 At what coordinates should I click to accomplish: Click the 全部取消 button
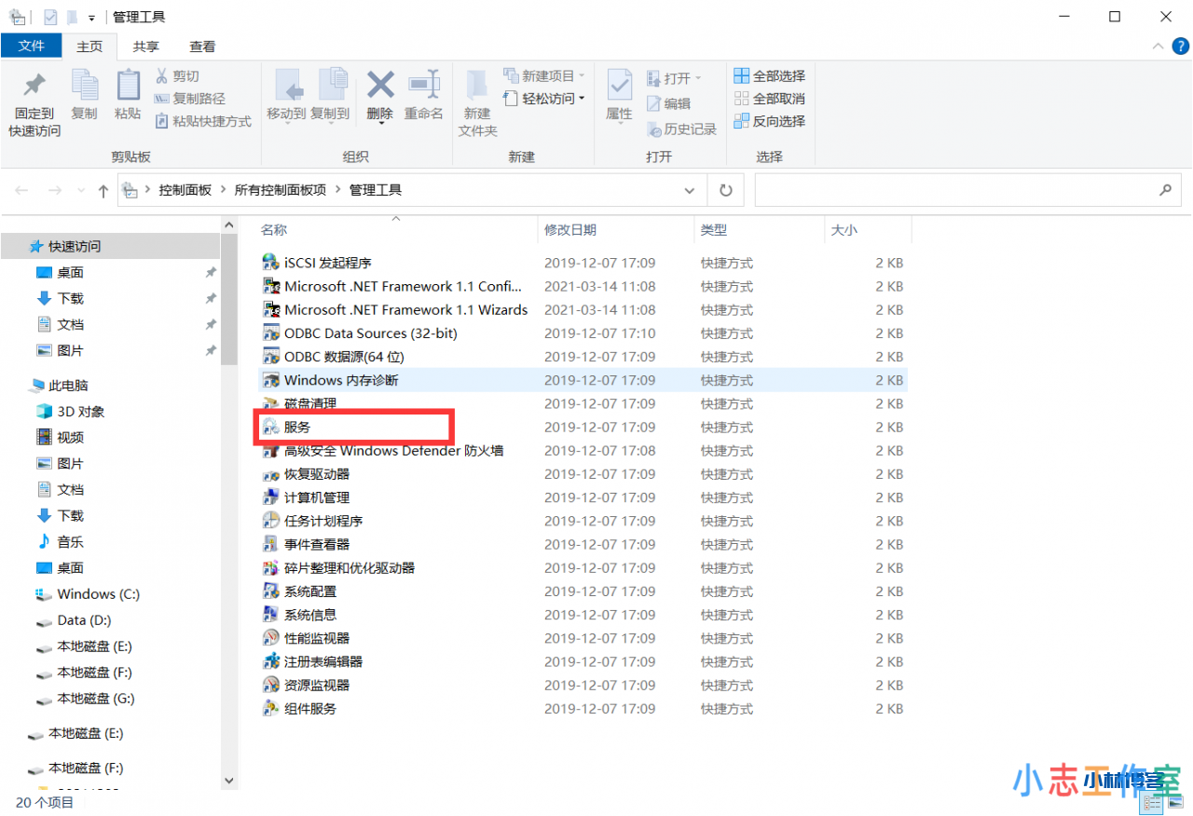click(x=769, y=99)
